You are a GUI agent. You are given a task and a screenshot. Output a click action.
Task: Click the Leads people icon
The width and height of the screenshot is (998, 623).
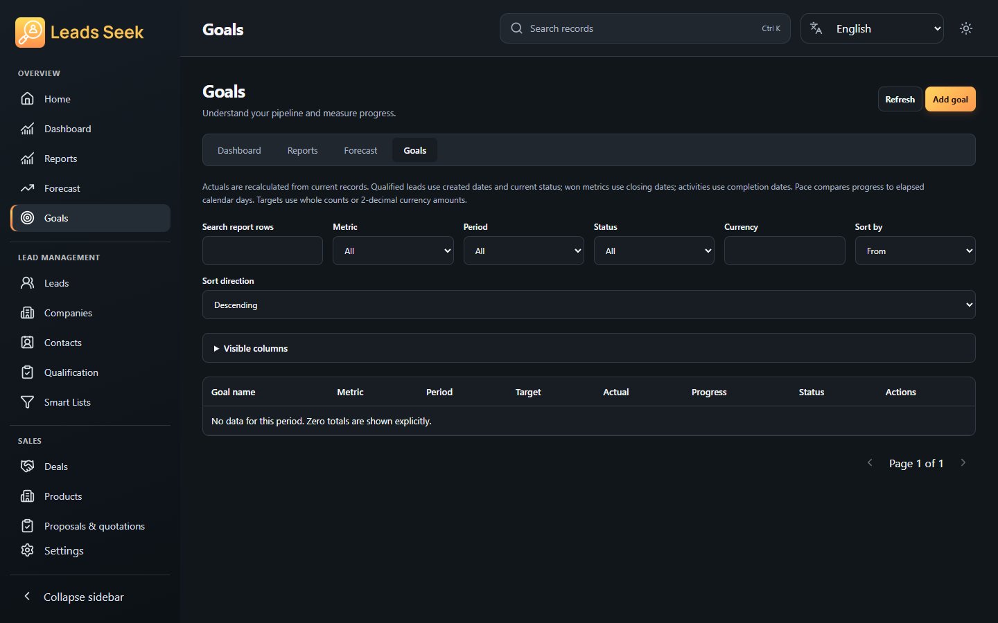pos(28,283)
